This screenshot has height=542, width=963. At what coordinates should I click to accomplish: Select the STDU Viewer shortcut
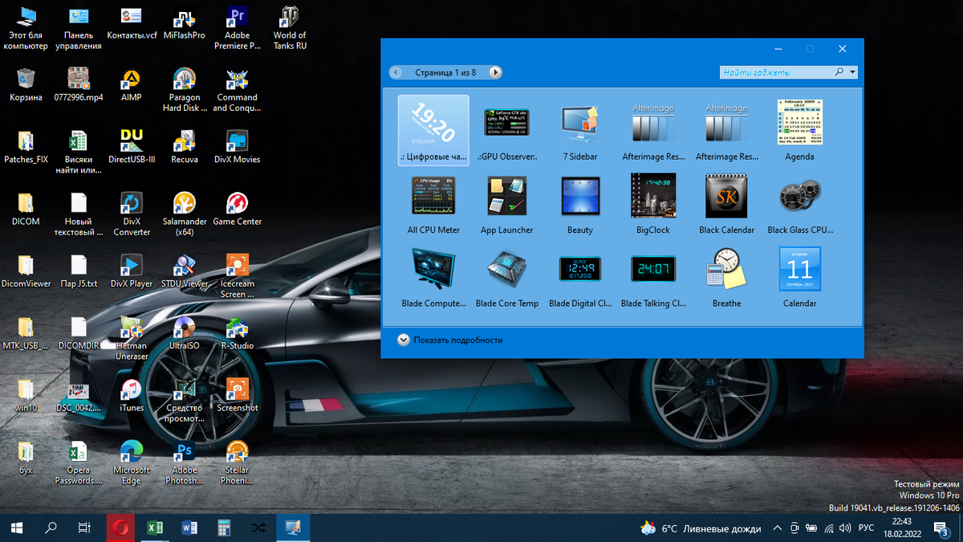point(185,271)
